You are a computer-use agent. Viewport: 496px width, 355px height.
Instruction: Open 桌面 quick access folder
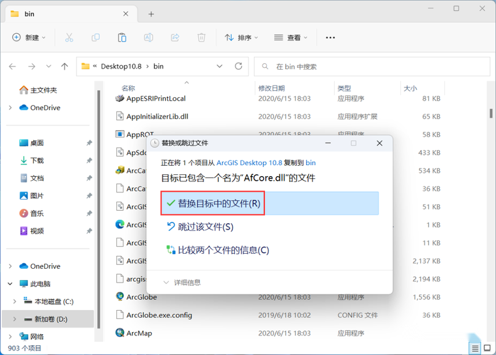coord(31,143)
